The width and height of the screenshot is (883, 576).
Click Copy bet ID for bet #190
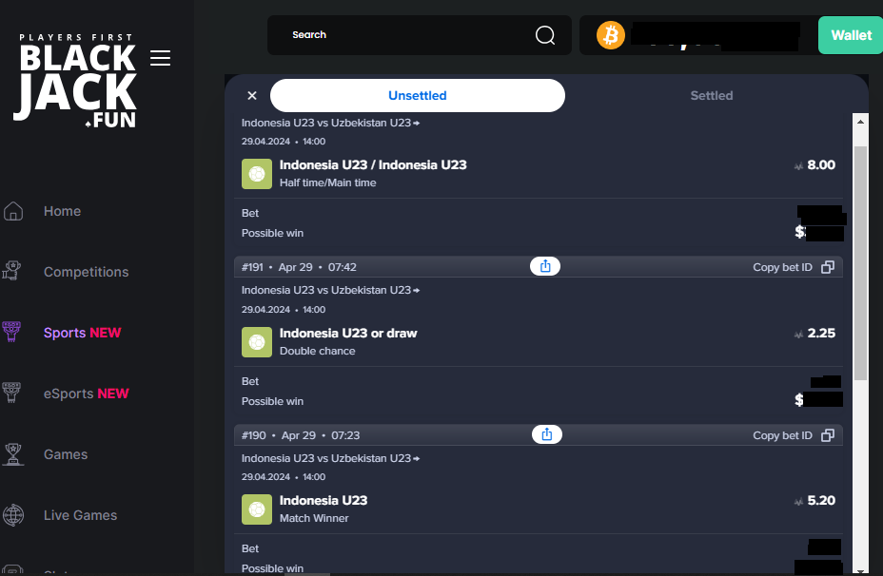(782, 435)
